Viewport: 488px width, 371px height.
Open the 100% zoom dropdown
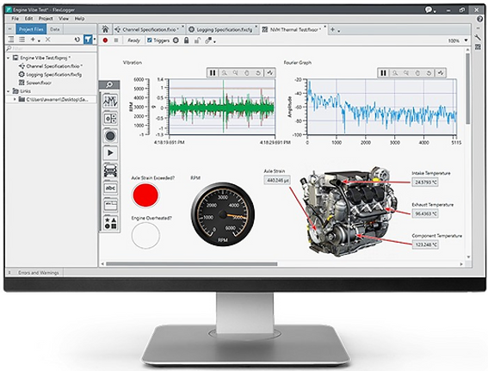466,40
